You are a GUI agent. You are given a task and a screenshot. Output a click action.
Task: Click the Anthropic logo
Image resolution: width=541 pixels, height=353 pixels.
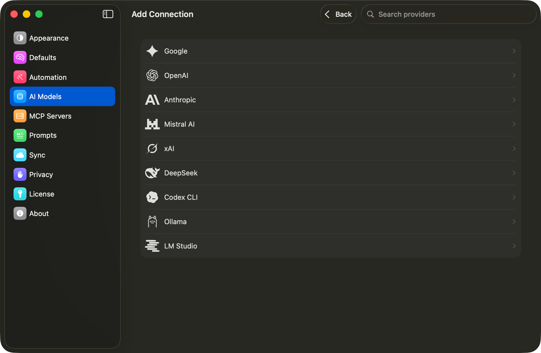(152, 100)
